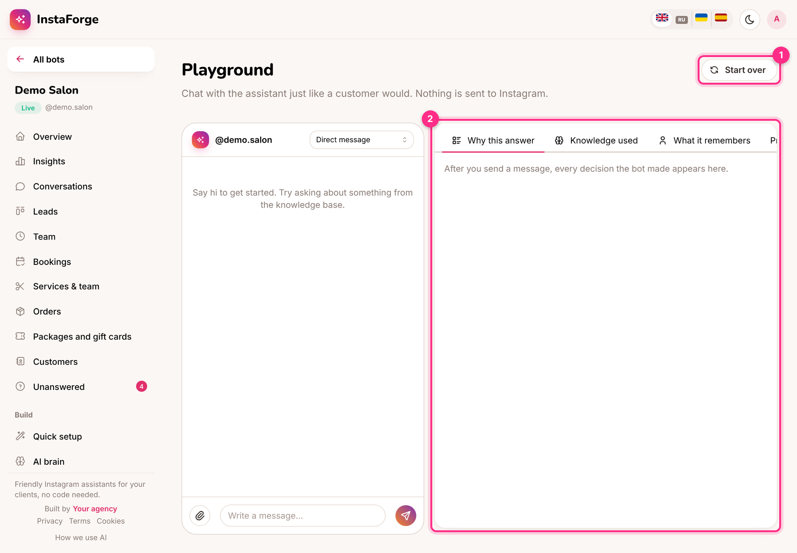Screen dimensions: 797x553
Task: Switch to the Knowledge used tab
Action: tap(596, 141)
